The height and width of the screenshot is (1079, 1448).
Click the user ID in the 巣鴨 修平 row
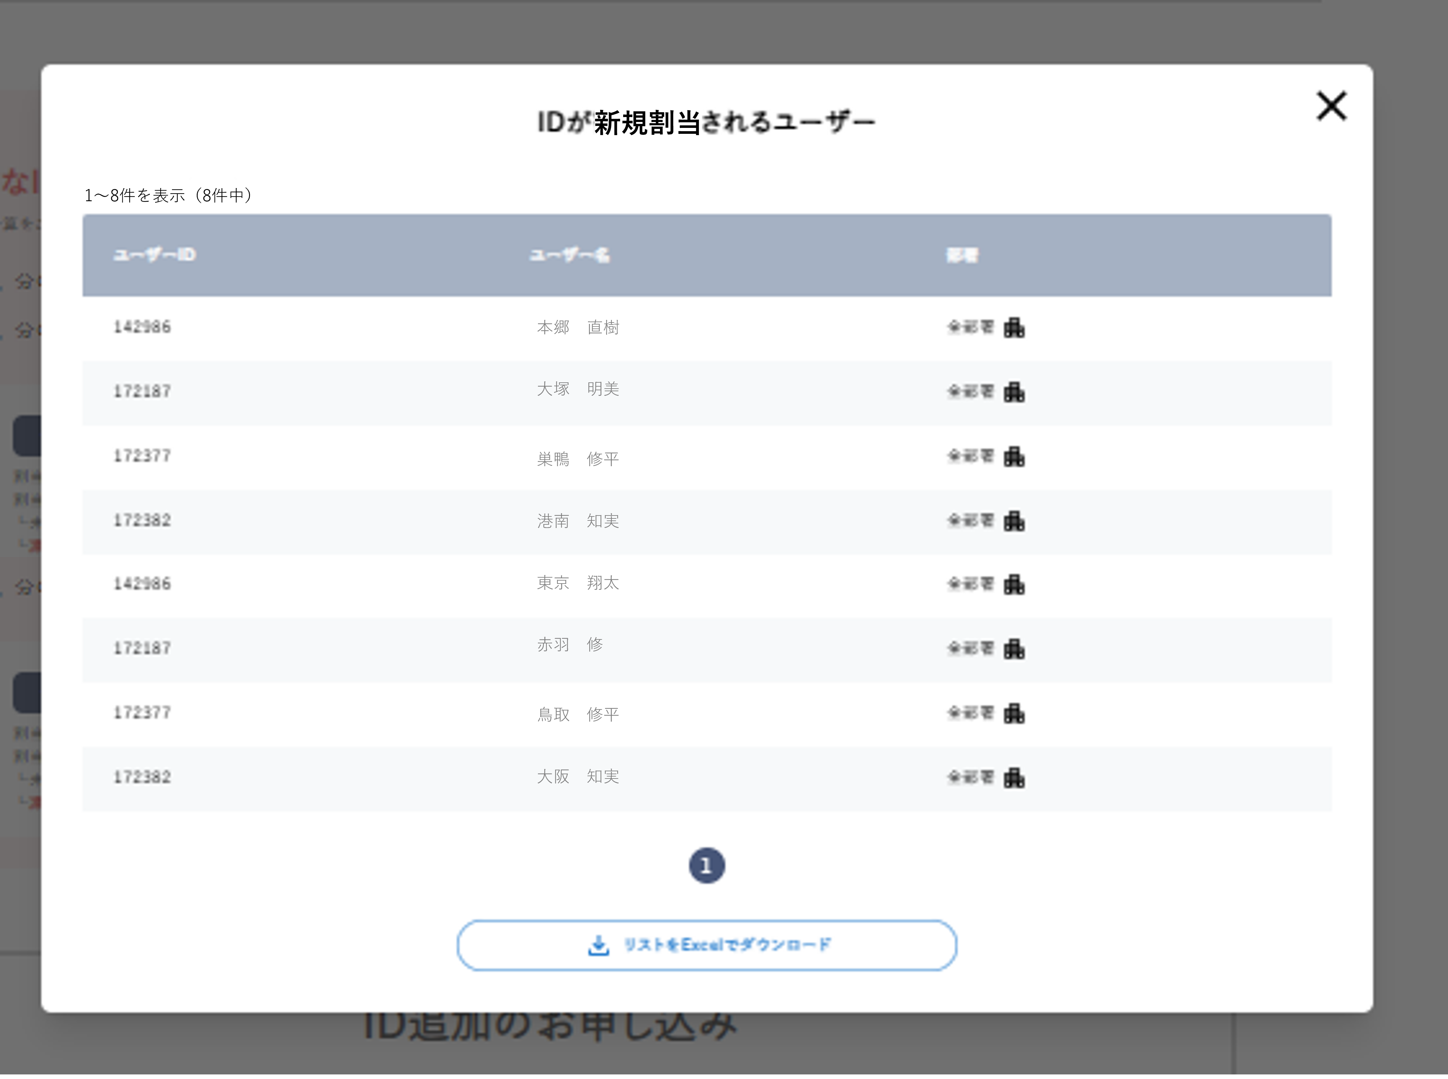142,455
